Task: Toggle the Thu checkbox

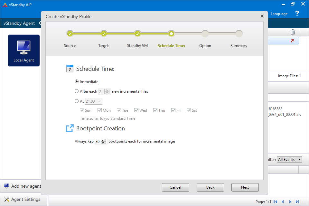Action: coord(155,110)
